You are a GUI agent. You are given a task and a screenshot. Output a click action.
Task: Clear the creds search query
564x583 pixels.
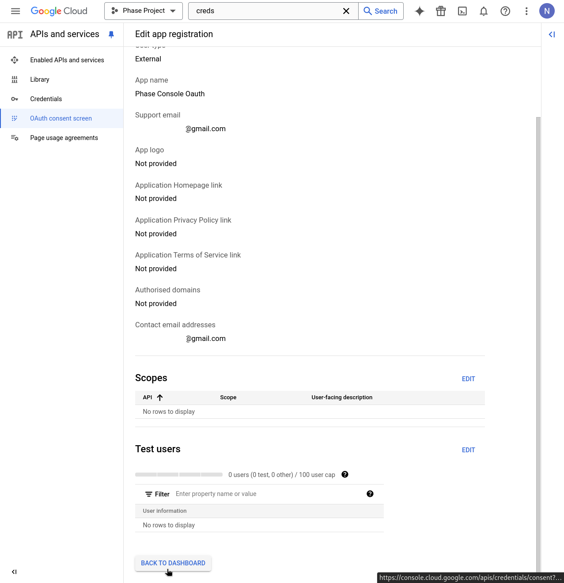346,11
